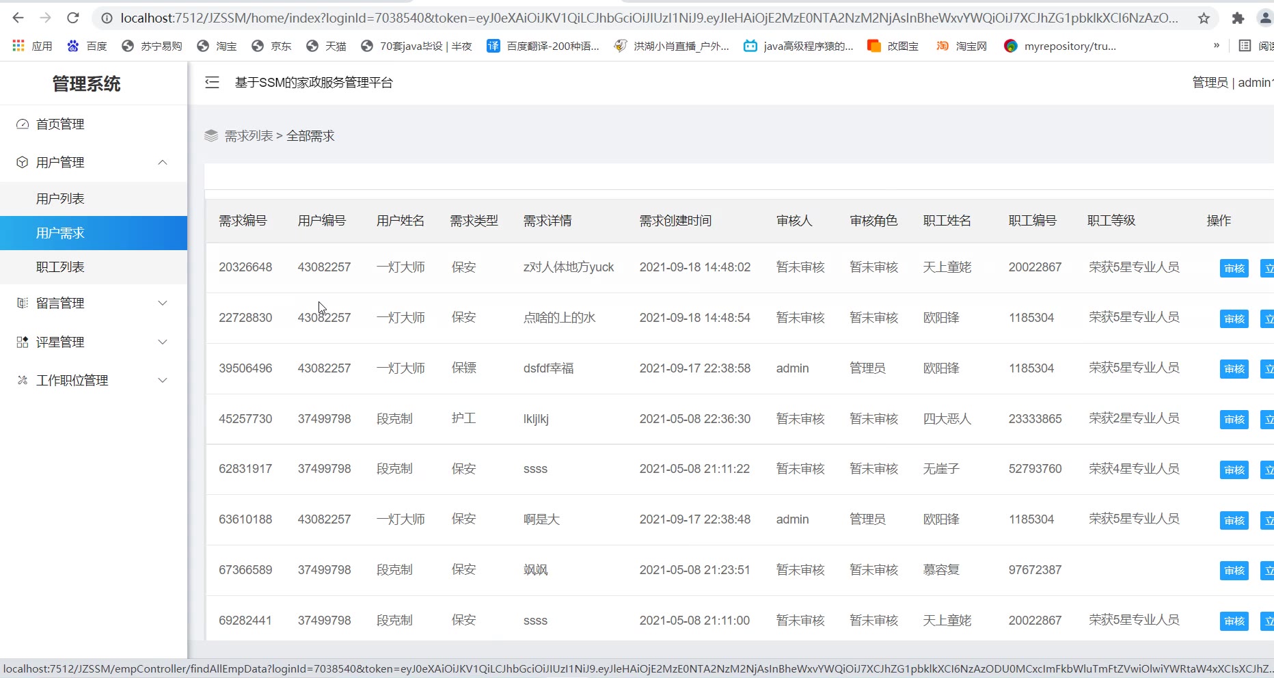Click 审核 button for request 20326648

tap(1234, 269)
